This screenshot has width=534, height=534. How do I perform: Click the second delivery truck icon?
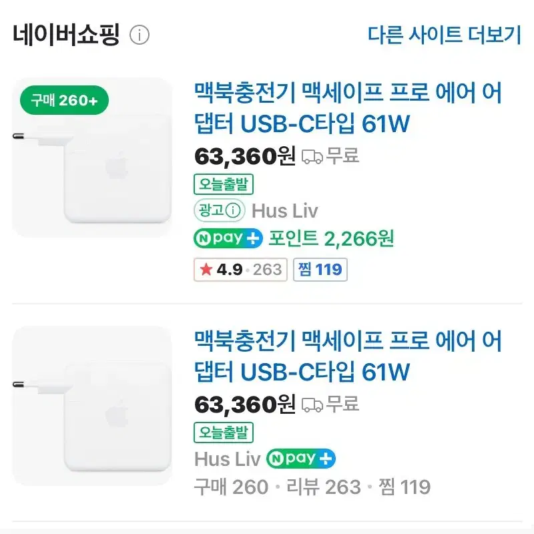(312, 405)
